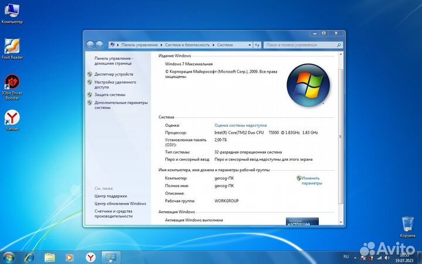Open Yandex browser desktop shortcut
The width and height of the screenshot is (422, 264).
click(x=12, y=120)
